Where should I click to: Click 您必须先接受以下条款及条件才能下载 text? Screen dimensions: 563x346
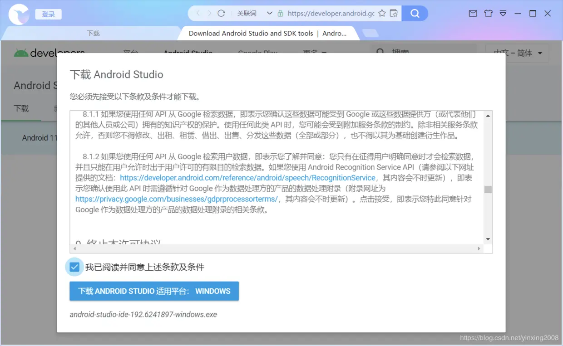pyautogui.click(x=135, y=97)
